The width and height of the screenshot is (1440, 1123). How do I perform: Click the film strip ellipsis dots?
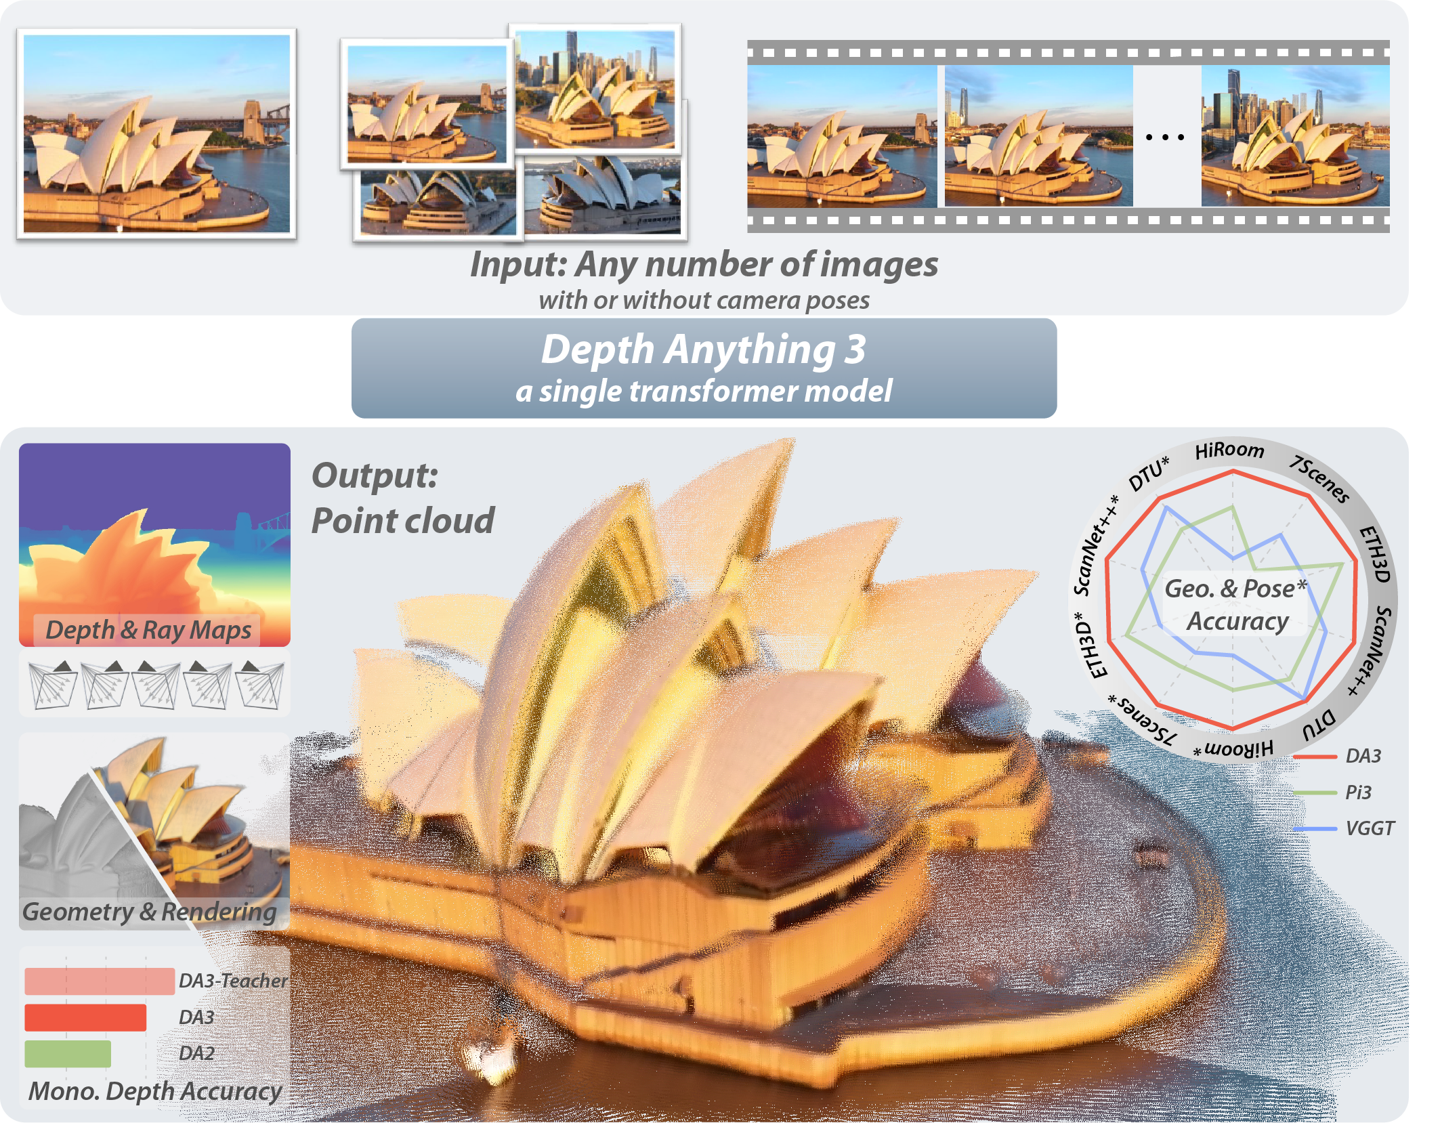[x=1165, y=137]
